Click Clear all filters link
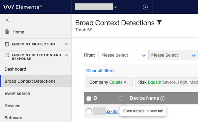The image size is (198, 122). point(100,71)
